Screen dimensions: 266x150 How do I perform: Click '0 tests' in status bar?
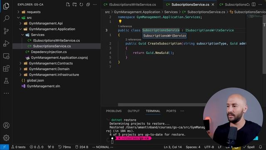[x=18, y=147]
